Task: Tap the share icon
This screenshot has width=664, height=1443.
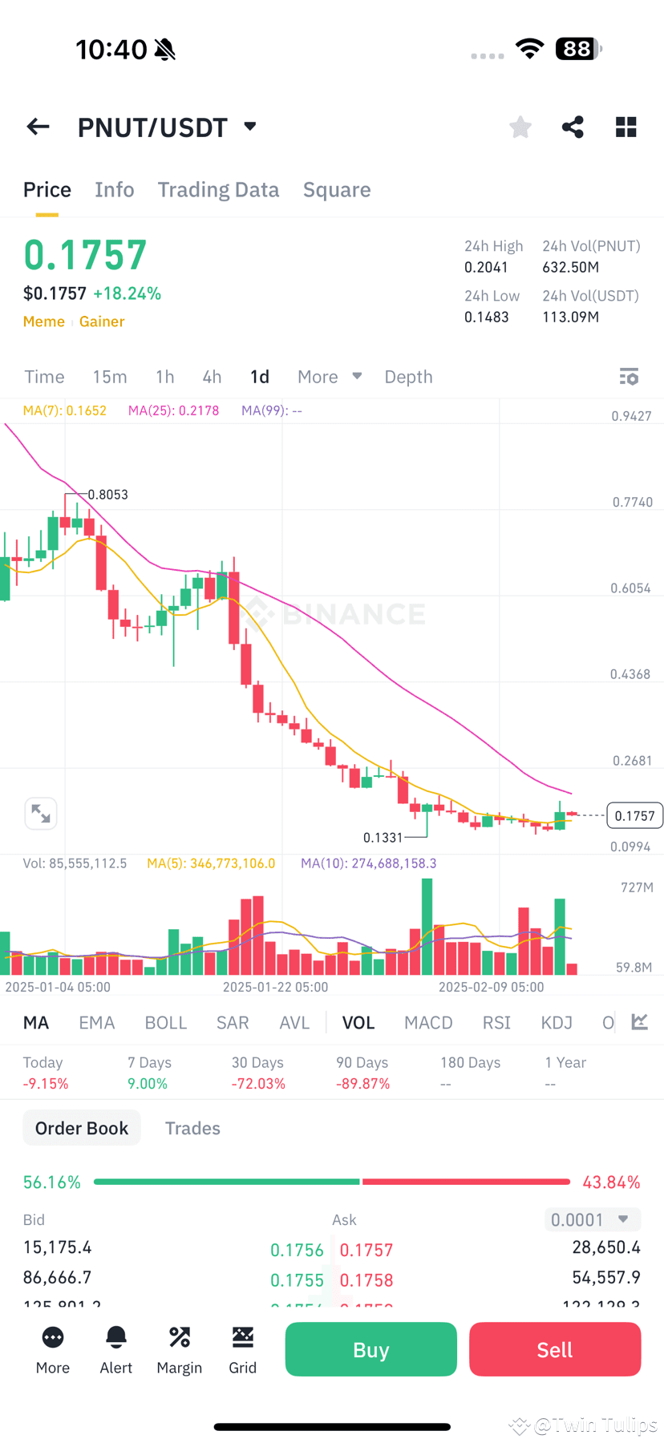Action: 573,126
